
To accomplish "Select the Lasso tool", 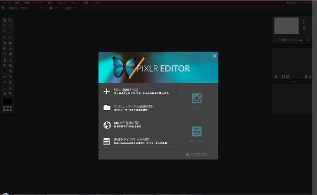I will [10, 26].
